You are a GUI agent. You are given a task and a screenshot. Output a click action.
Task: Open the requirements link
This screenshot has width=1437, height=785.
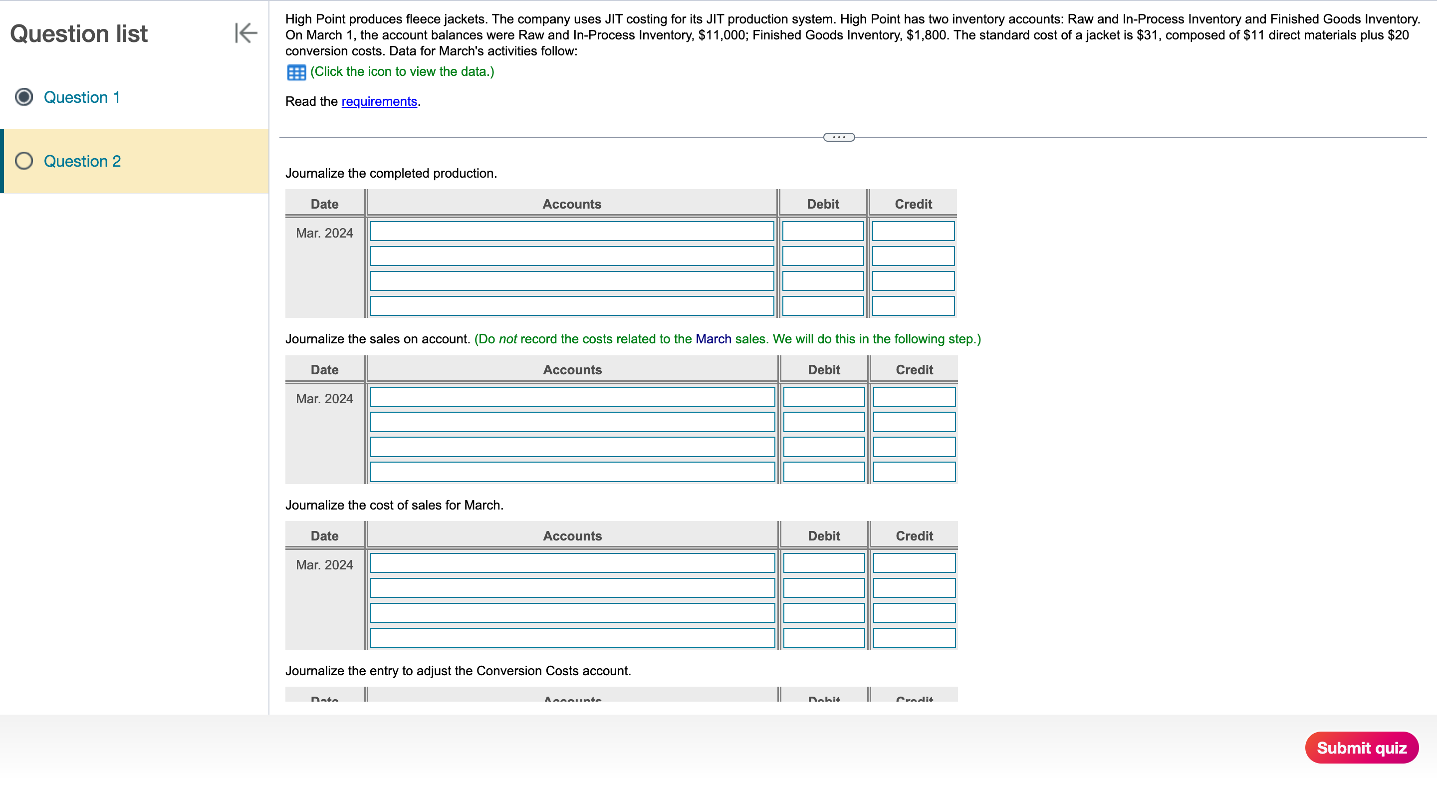tap(379, 101)
